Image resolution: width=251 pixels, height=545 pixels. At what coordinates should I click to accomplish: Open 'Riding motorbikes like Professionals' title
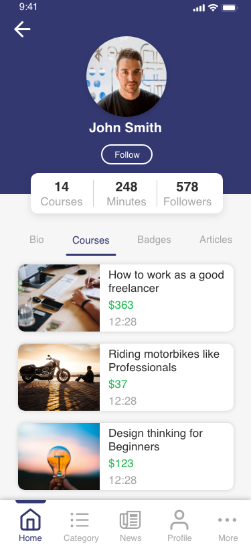point(164,360)
